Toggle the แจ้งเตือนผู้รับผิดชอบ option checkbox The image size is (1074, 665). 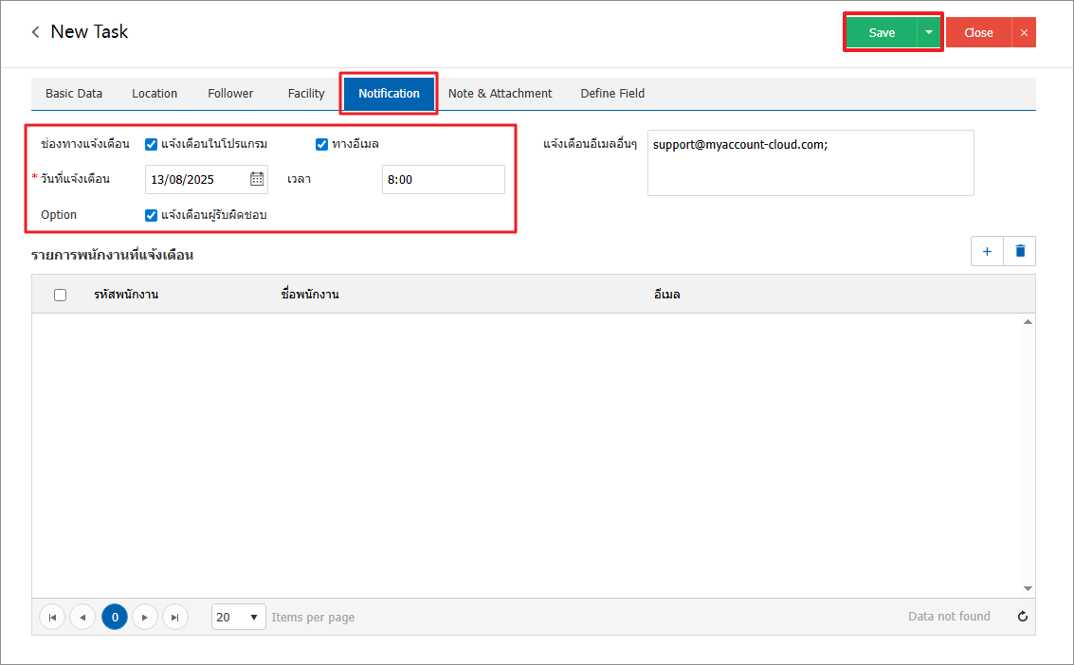[x=151, y=215]
